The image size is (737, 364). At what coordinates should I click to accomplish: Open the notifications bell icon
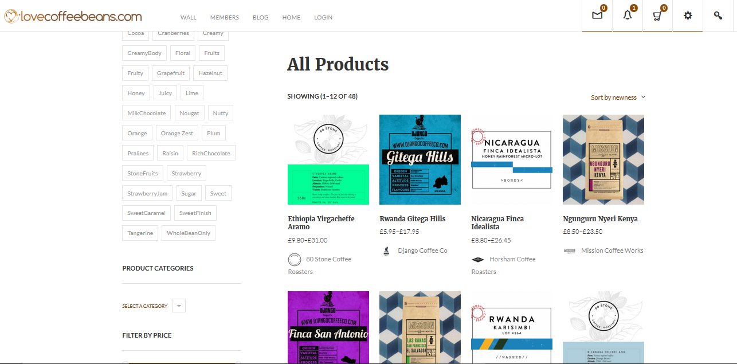tap(628, 15)
